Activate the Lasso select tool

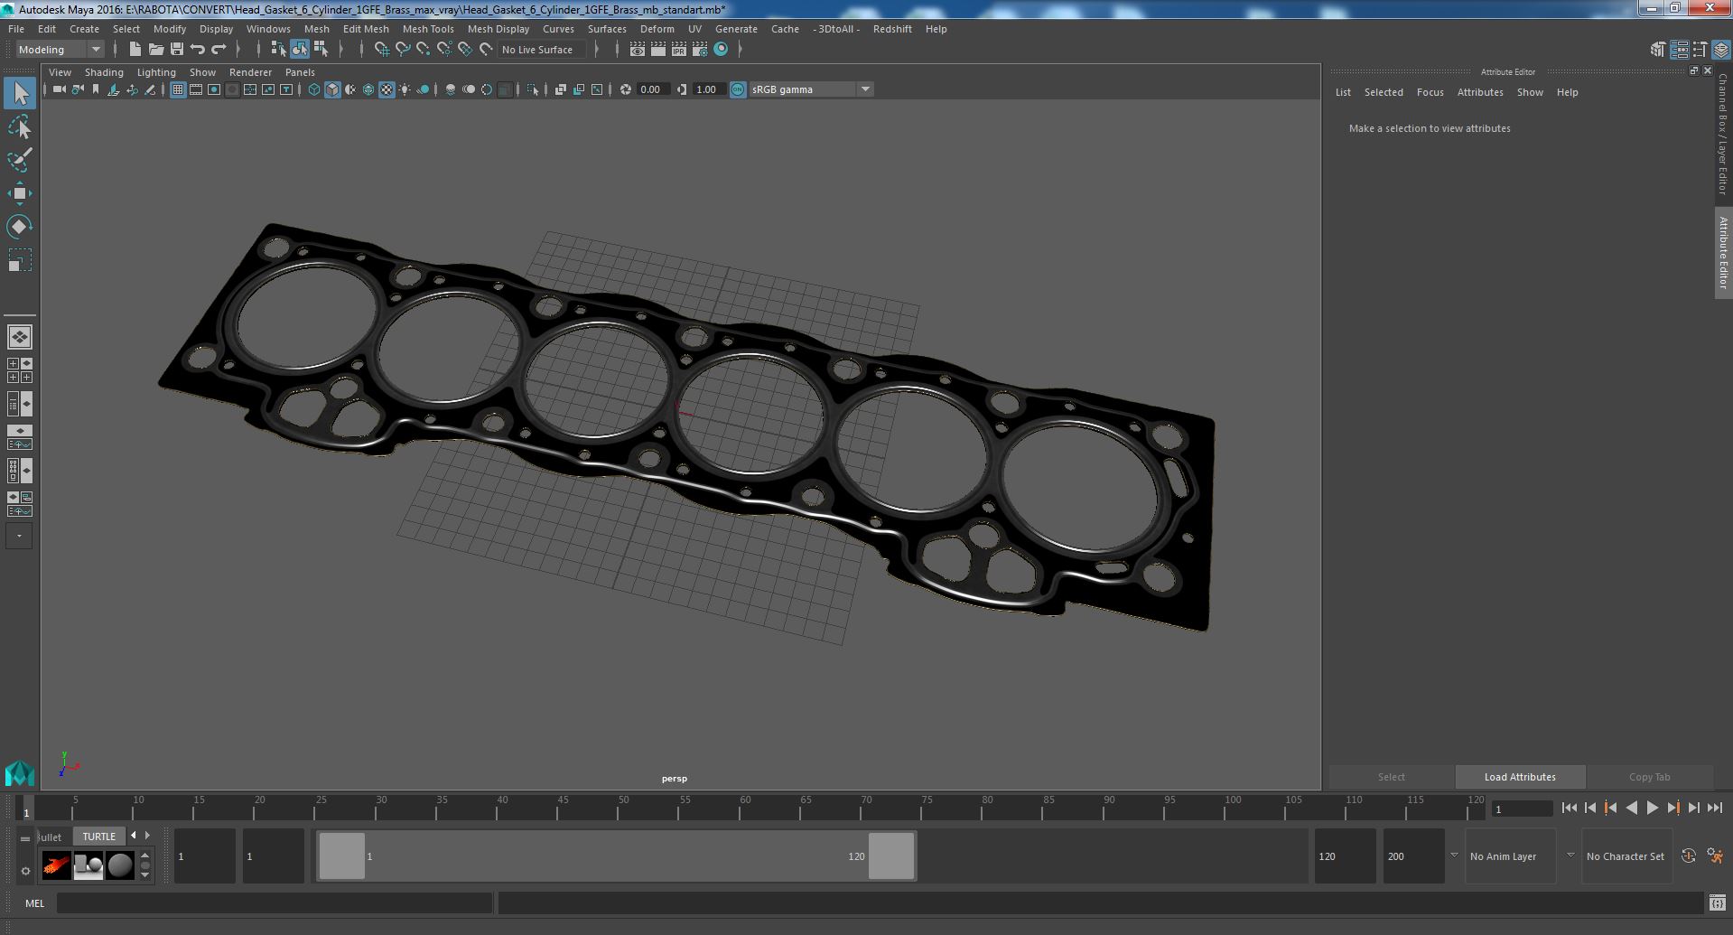click(20, 127)
